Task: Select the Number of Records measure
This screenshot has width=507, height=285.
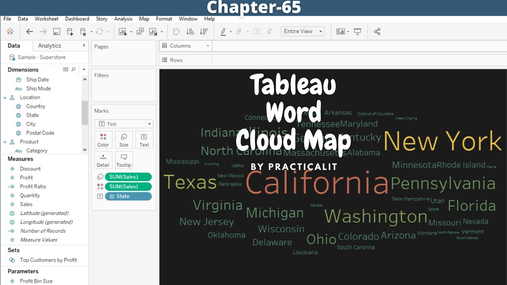Action: [x=43, y=231]
